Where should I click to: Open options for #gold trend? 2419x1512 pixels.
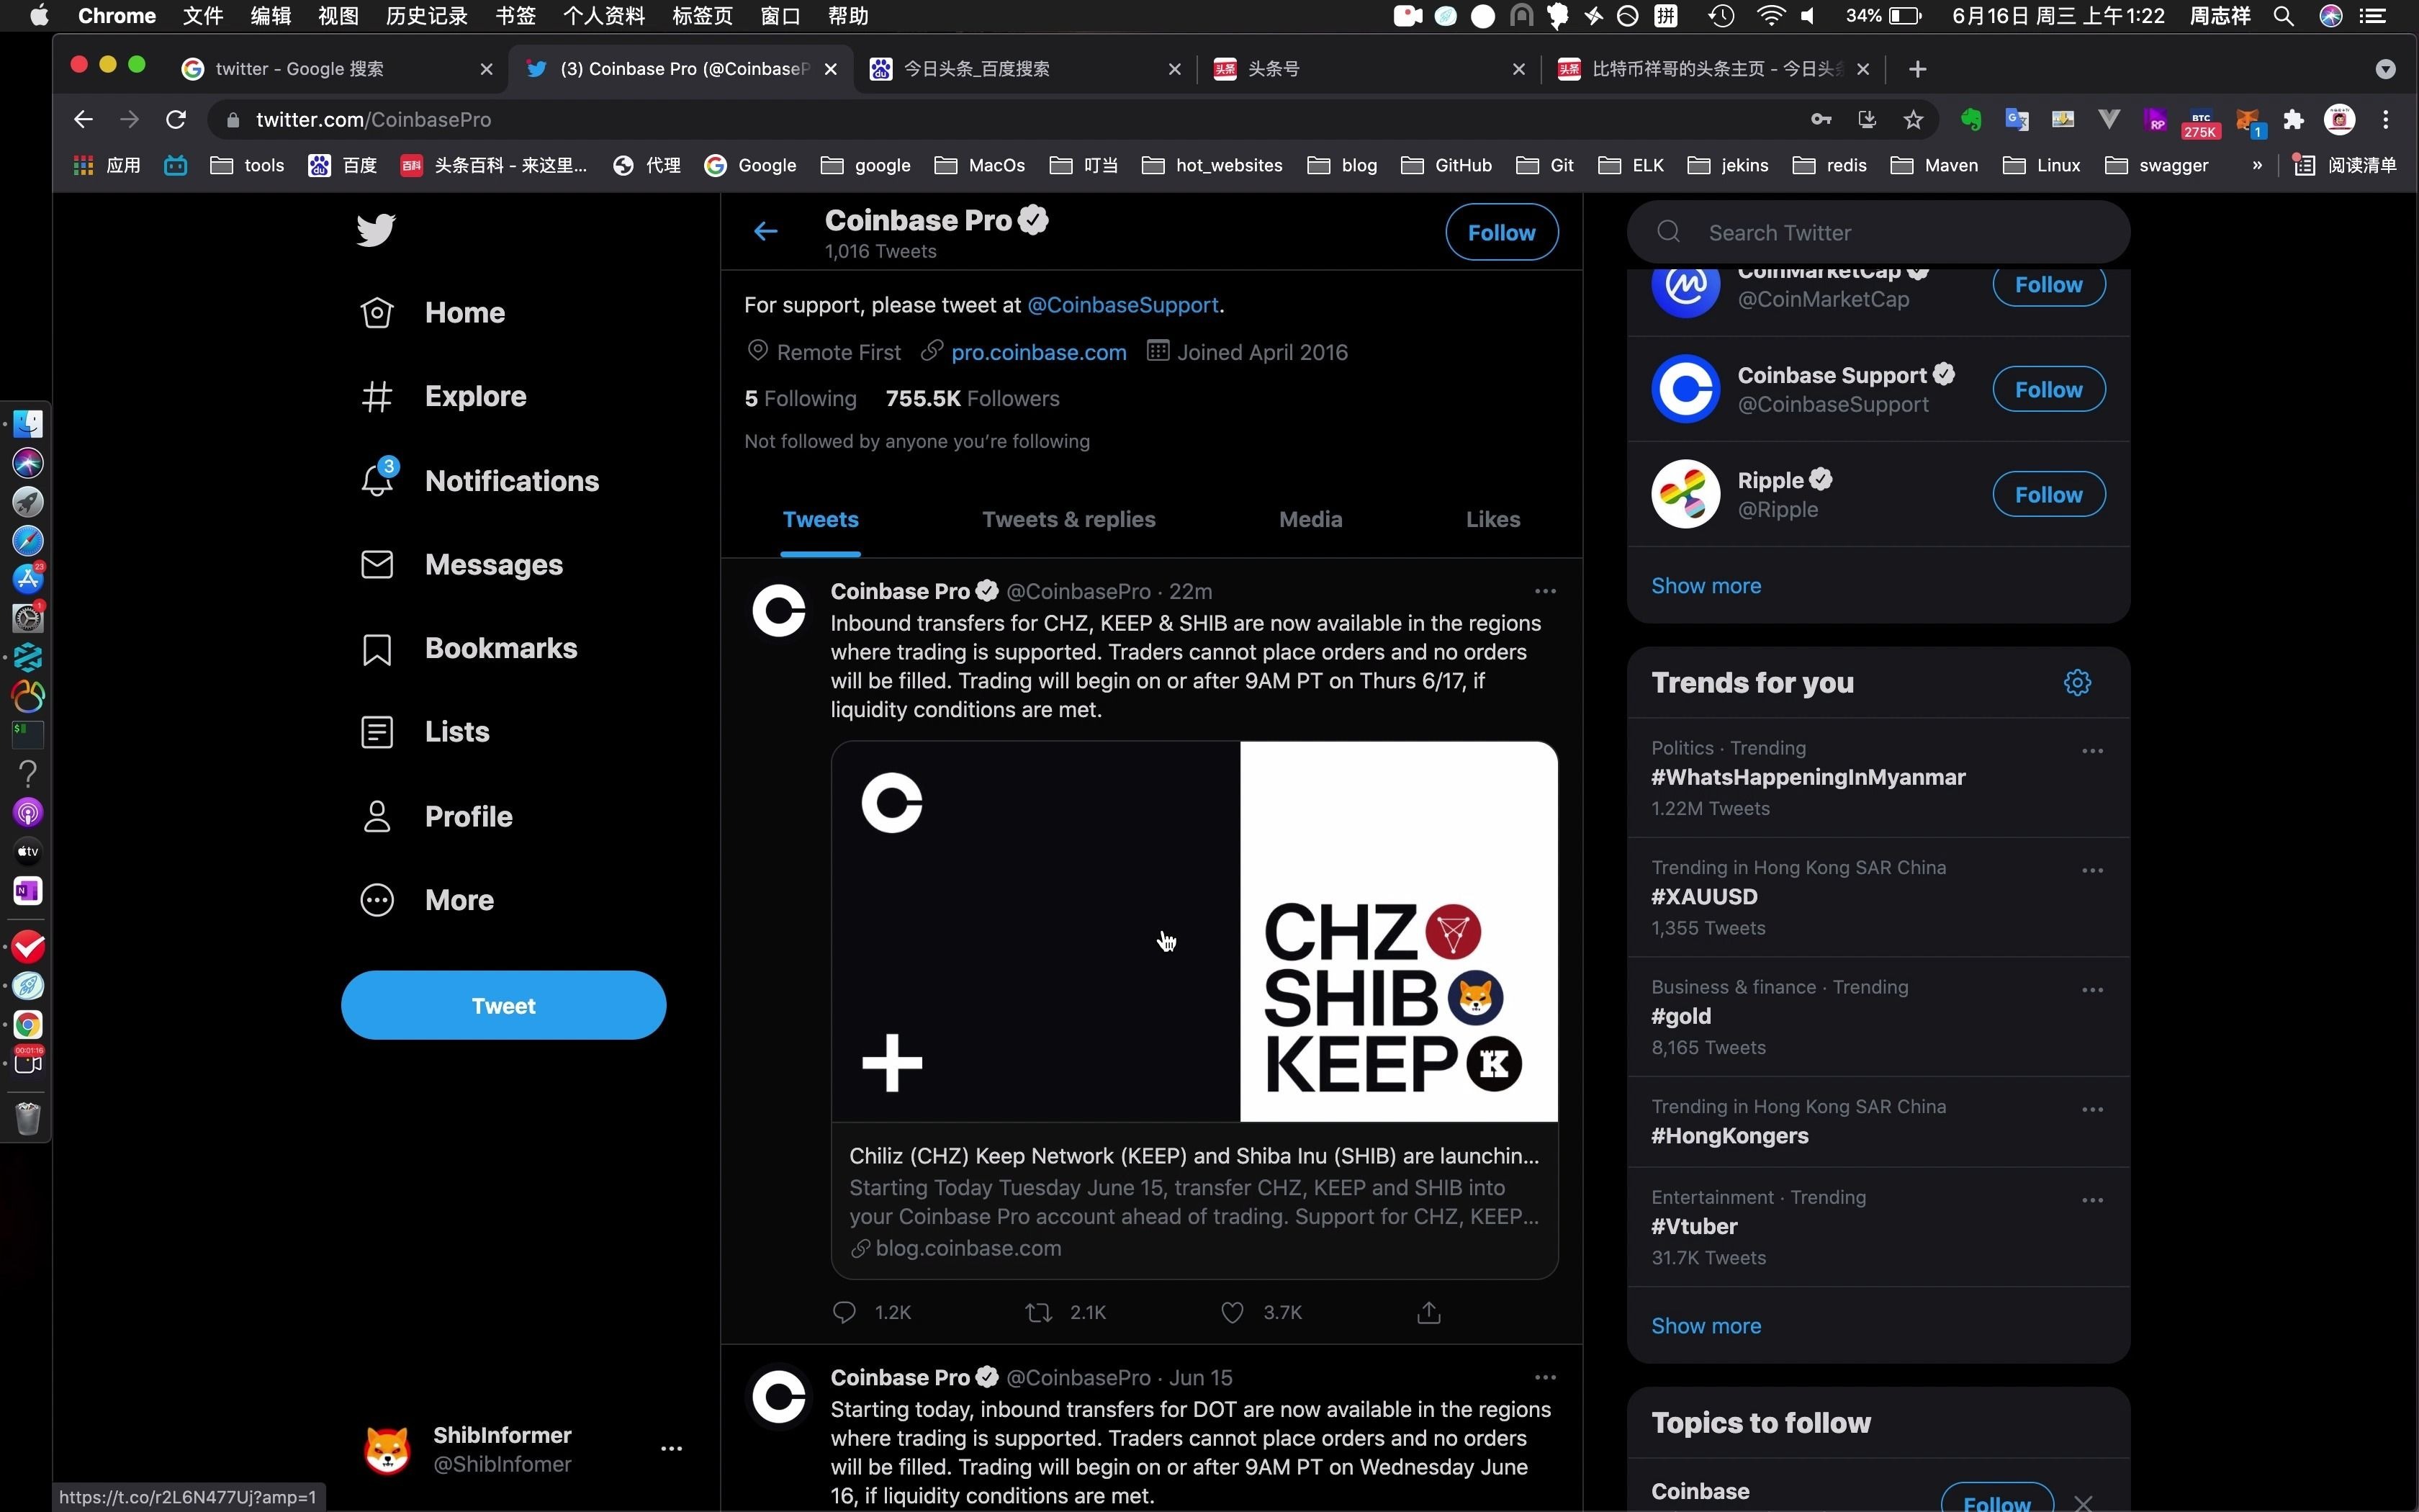pos(2092,989)
